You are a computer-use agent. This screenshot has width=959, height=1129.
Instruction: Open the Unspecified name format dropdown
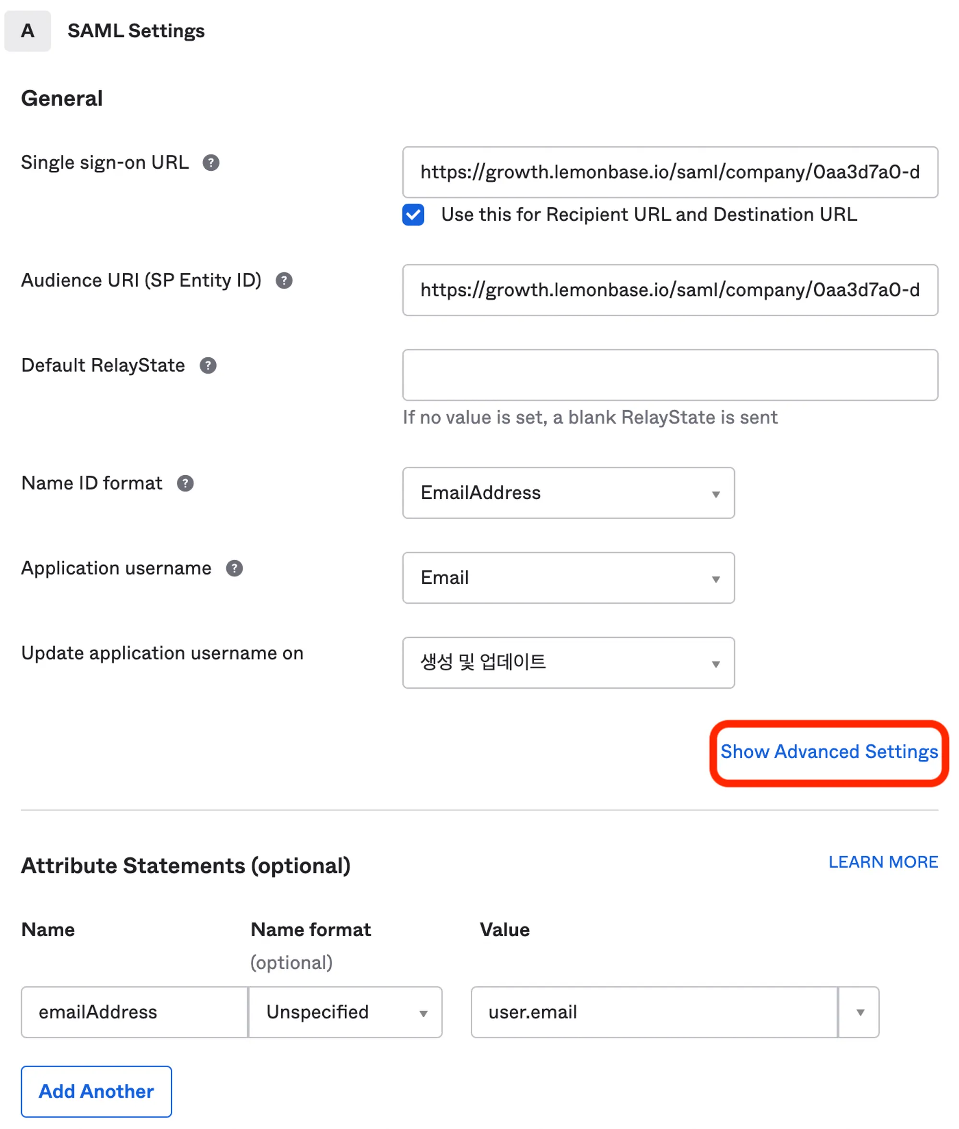(x=345, y=1012)
